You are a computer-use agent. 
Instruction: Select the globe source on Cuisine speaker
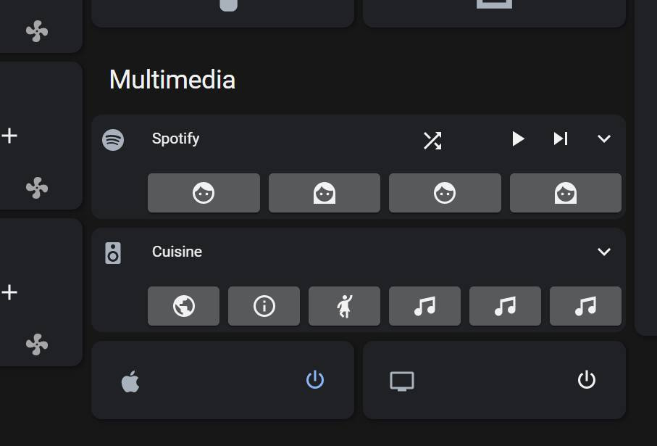(183, 306)
